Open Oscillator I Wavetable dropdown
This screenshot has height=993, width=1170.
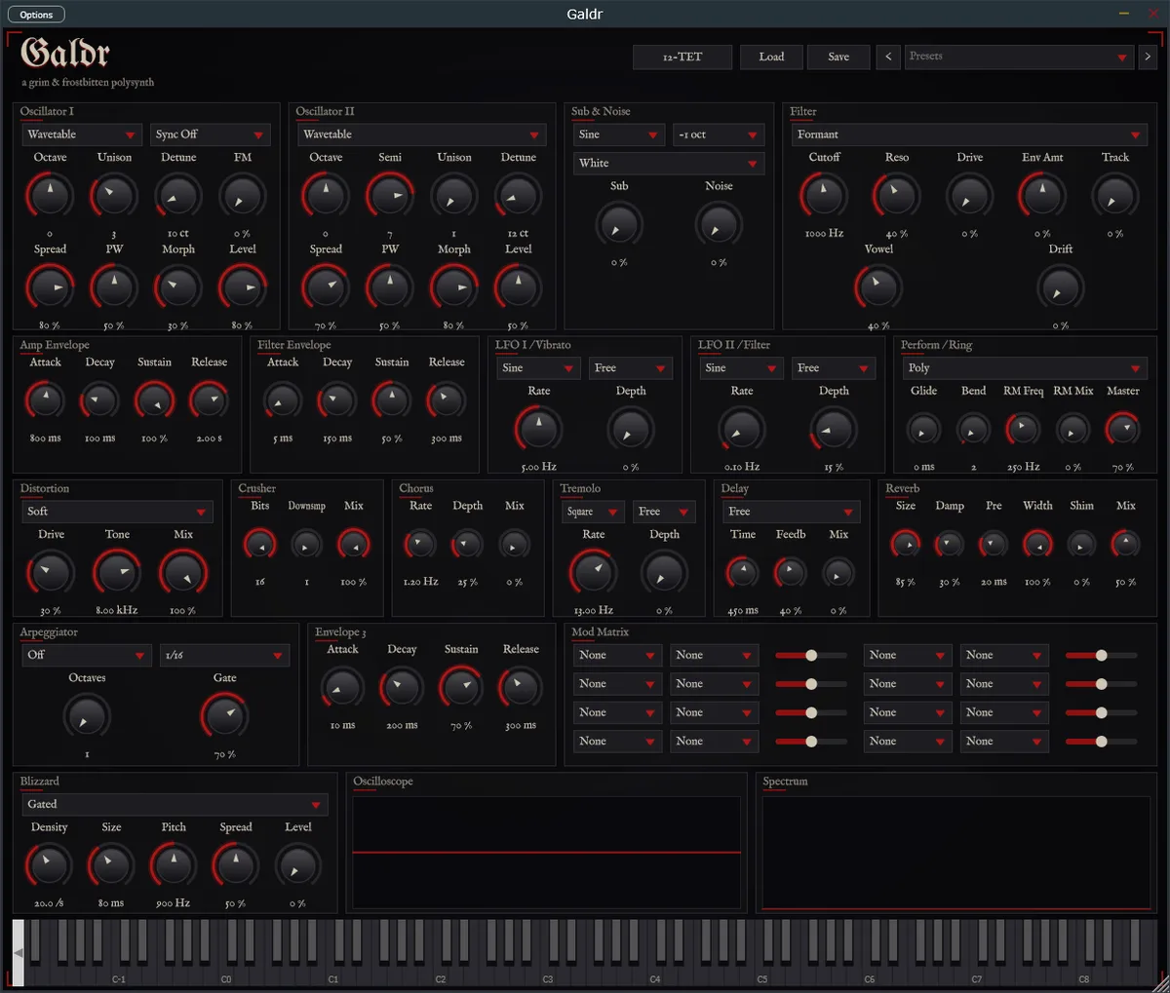[x=82, y=134]
